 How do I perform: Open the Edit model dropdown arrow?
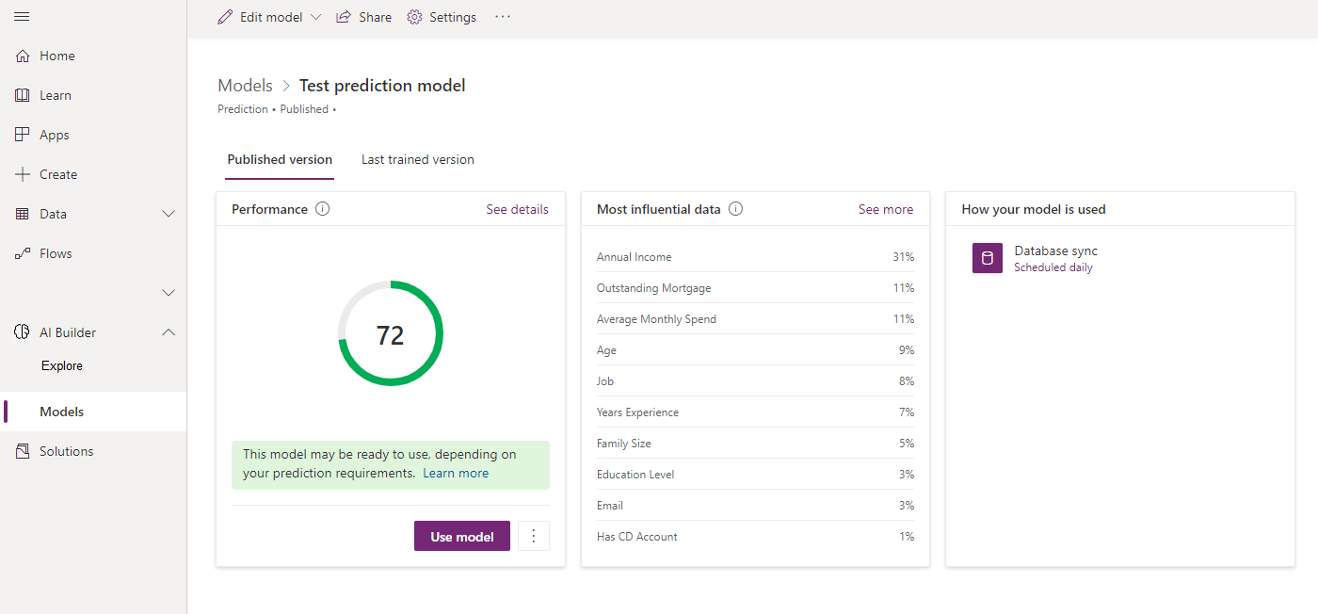tap(316, 17)
